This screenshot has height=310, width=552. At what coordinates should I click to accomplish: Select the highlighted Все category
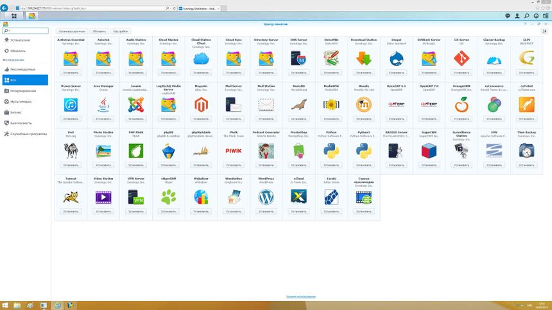click(x=25, y=80)
